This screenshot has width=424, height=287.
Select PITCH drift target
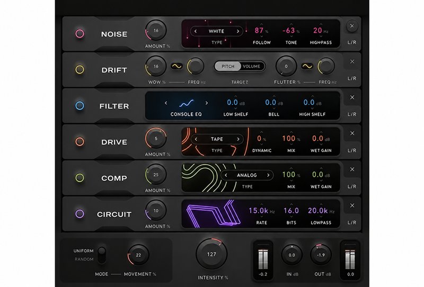click(228, 66)
